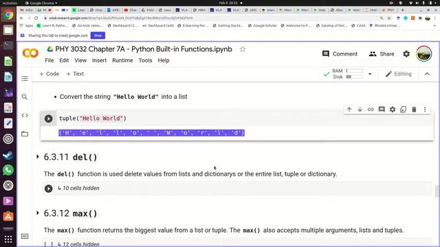Open the File menu
The image size is (440, 247).
[x=49, y=60]
